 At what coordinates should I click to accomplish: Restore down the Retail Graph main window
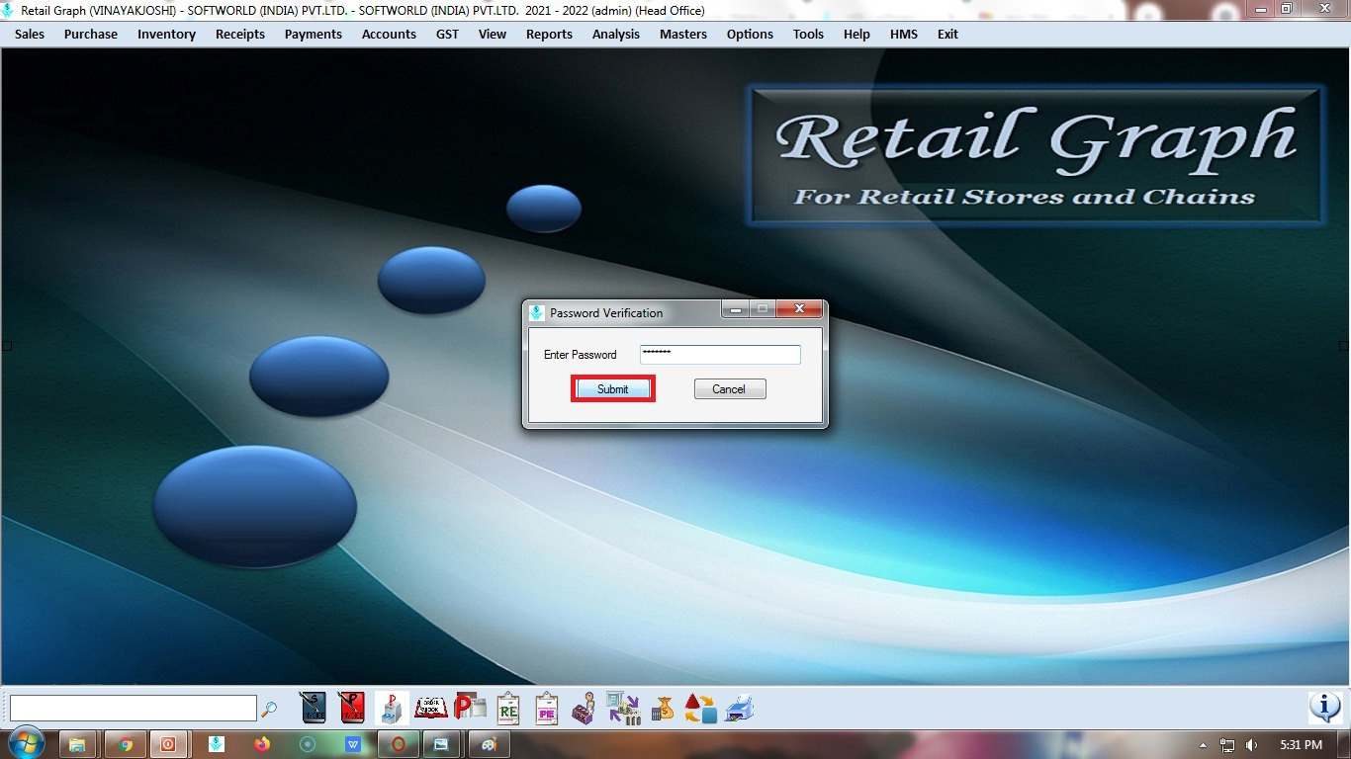coord(1286,9)
